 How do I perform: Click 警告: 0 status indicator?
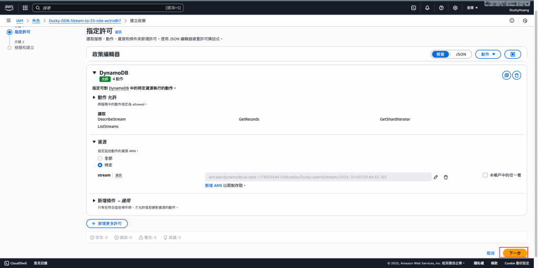point(148,237)
